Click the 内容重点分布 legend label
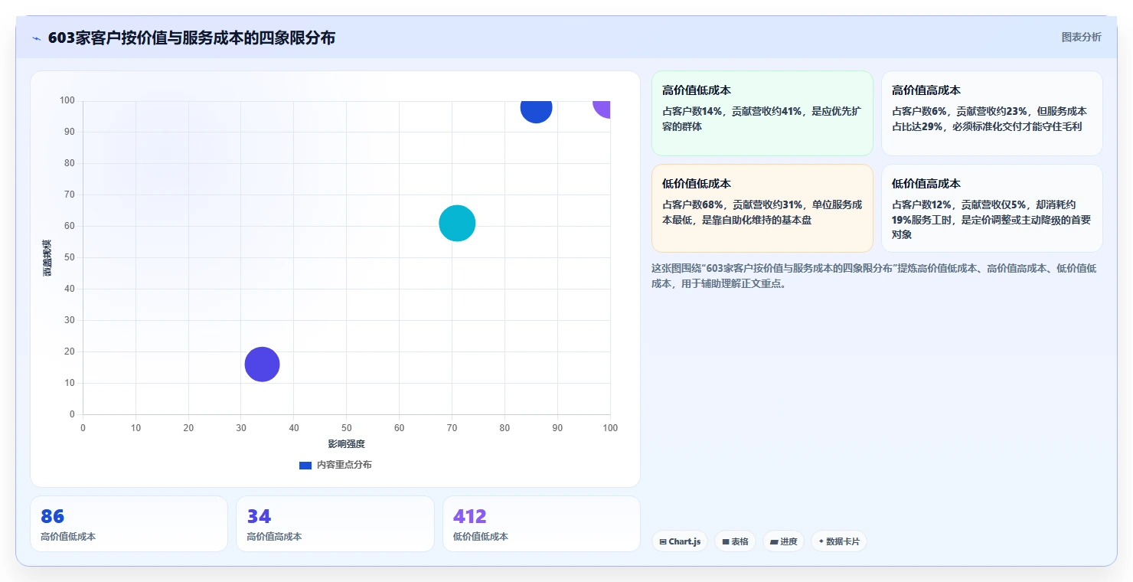 click(344, 465)
